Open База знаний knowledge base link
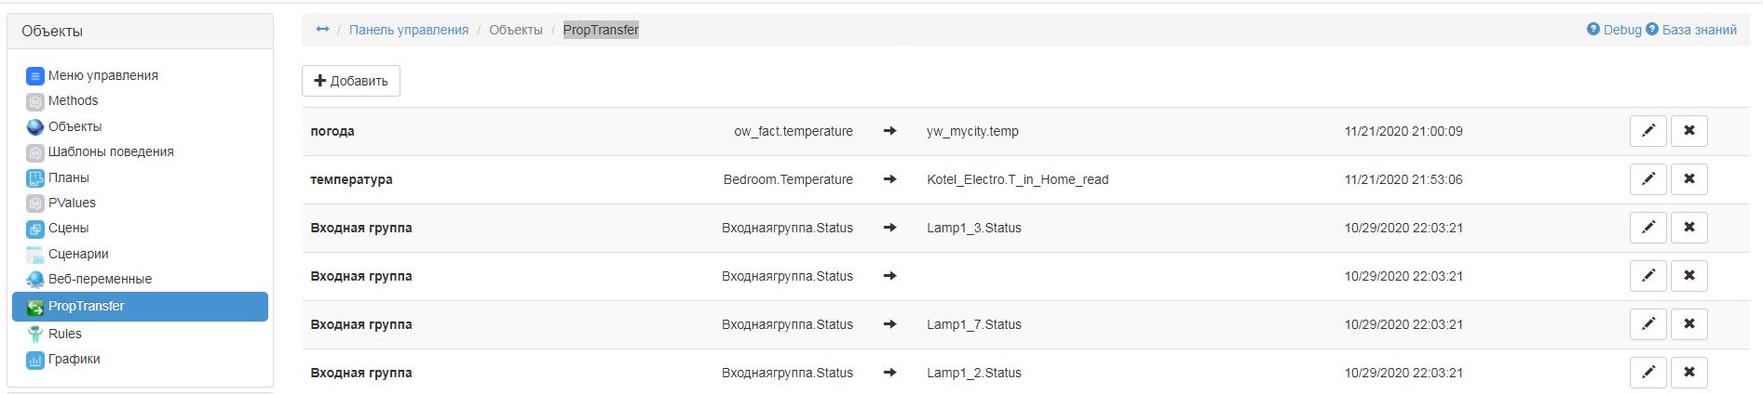 pyautogui.click(x=1698, y=30)
